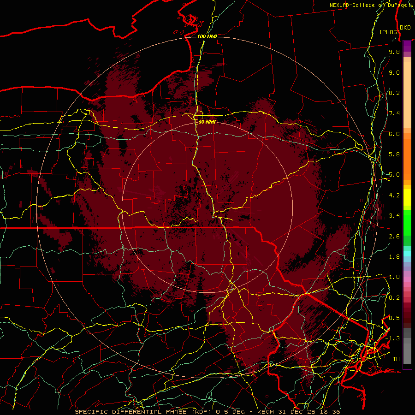This screenshot has width=415, height=415.
Task: Click the 4.2 color scale value
Action: point(394,196)
